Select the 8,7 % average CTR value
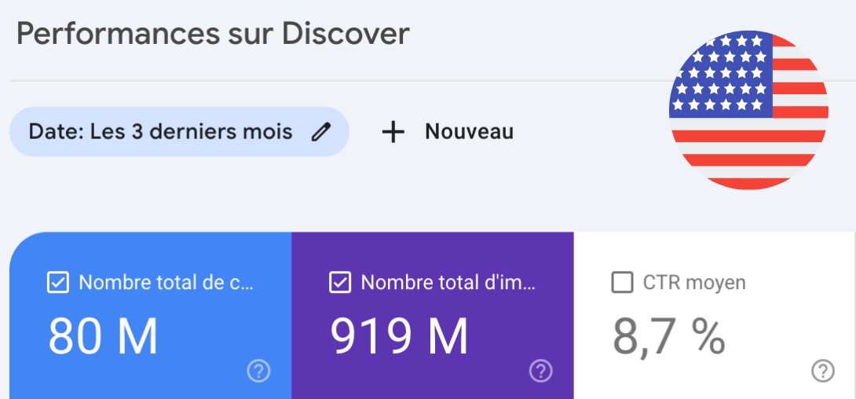The width and height of the screenshot is (856, 399). [668, 336]
